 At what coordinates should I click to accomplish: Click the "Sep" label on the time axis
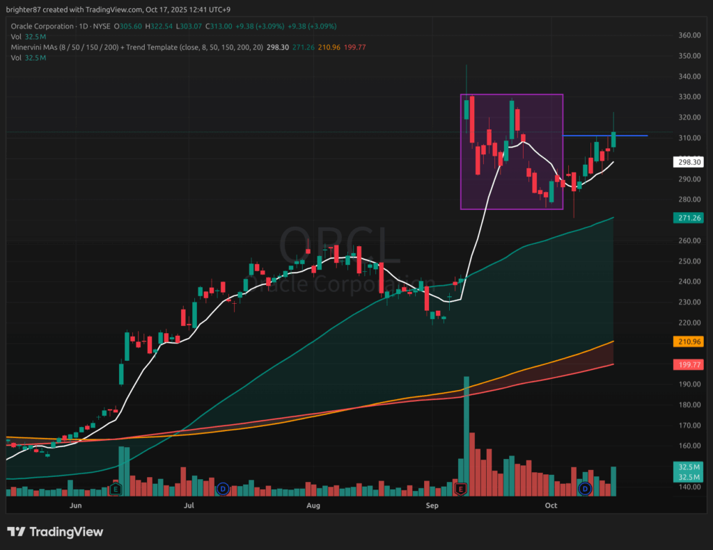[x=432, y=505]
